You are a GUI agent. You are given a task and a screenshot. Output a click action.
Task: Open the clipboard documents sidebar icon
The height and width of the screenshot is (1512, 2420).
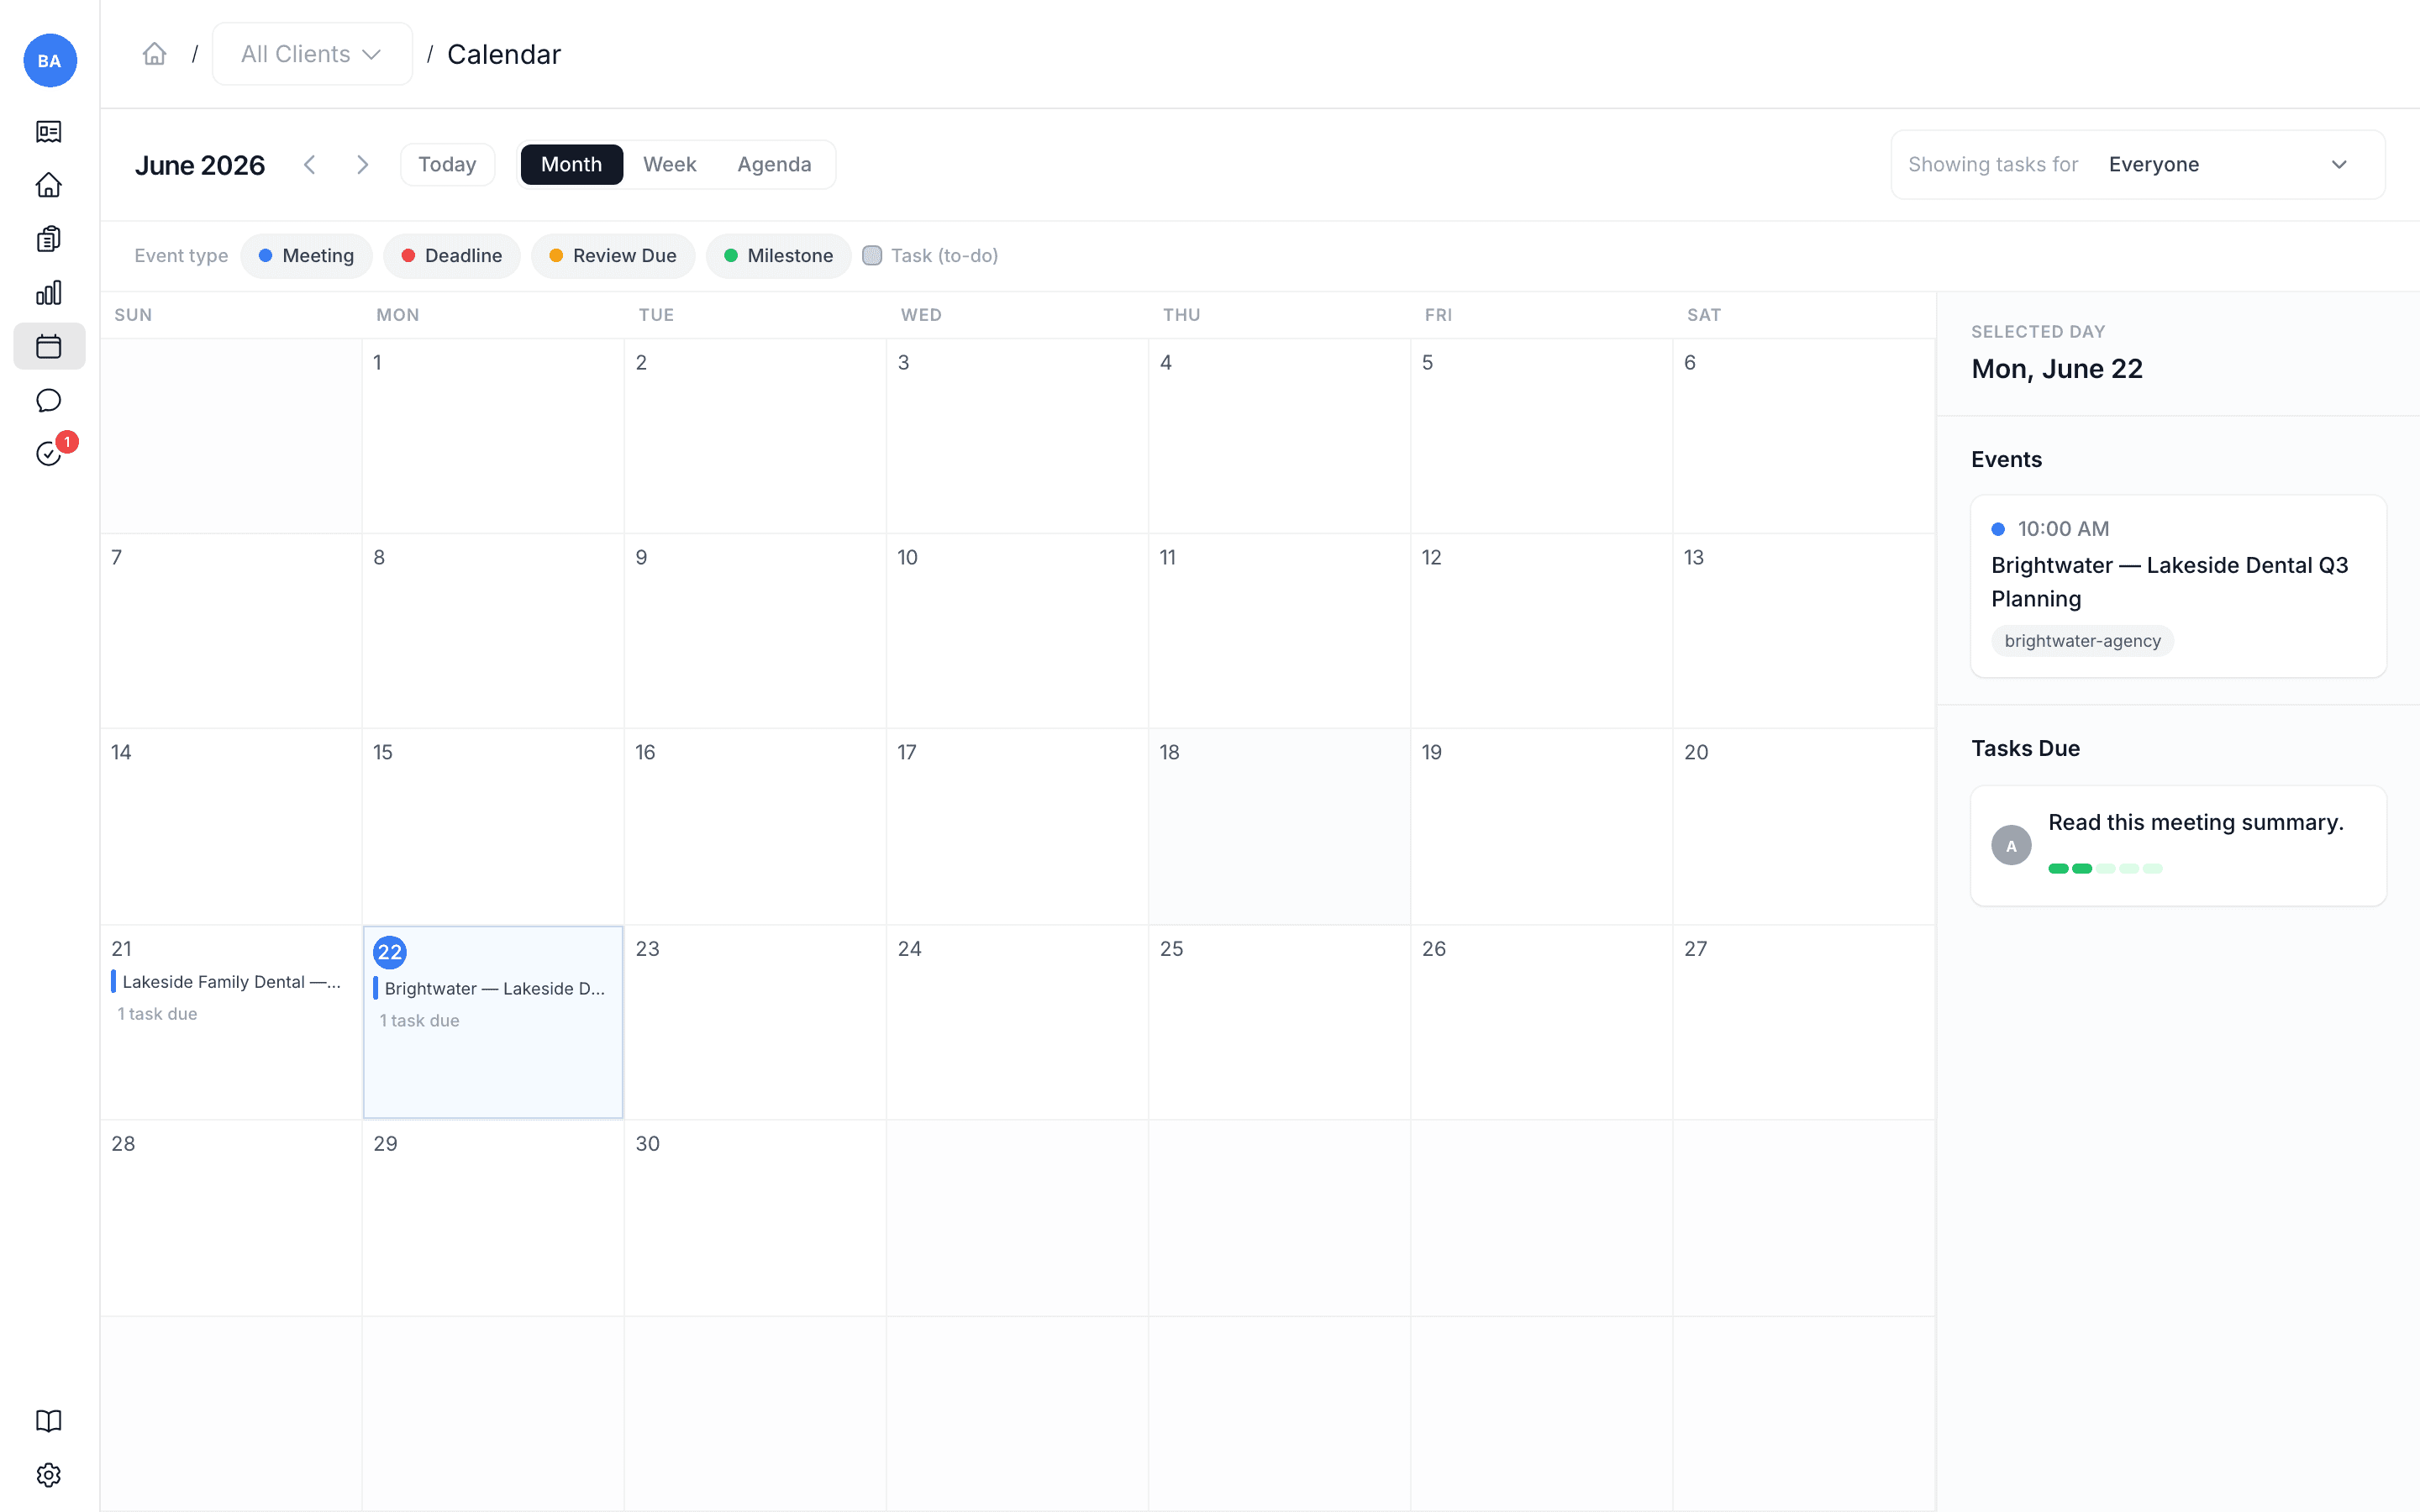[x=49, y=239]
